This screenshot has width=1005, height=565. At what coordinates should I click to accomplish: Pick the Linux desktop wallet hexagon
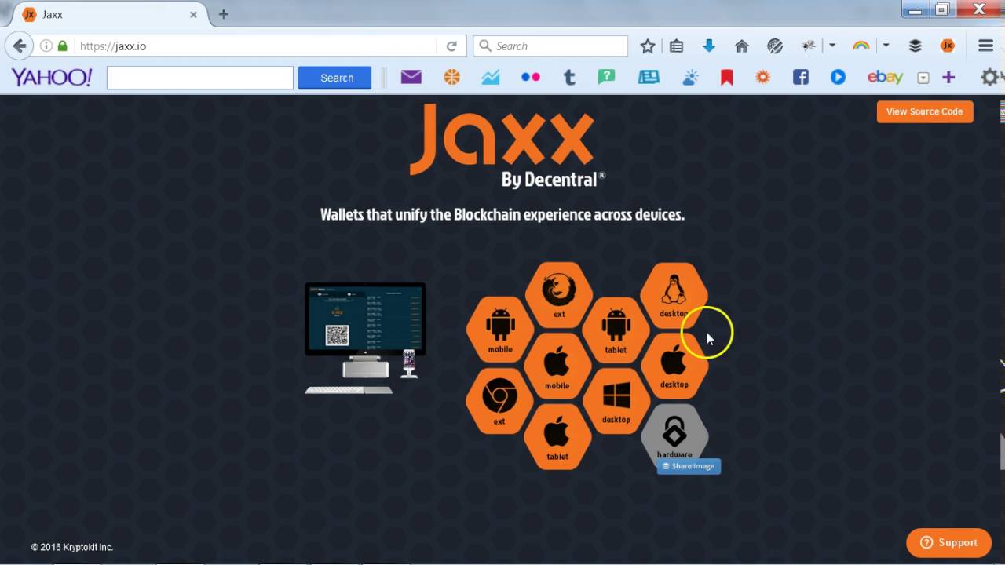(674, 294)
